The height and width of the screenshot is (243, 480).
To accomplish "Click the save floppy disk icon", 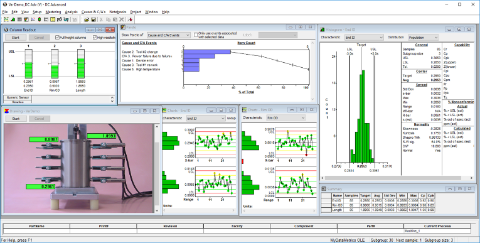I will coord(93,19).
